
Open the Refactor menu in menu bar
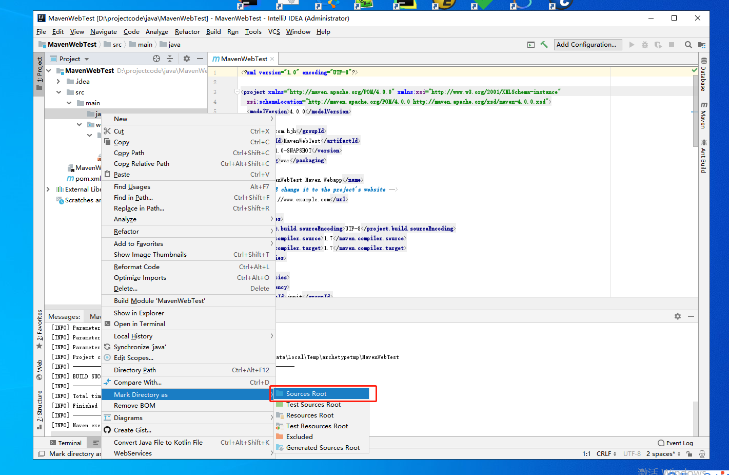[187, 32]
